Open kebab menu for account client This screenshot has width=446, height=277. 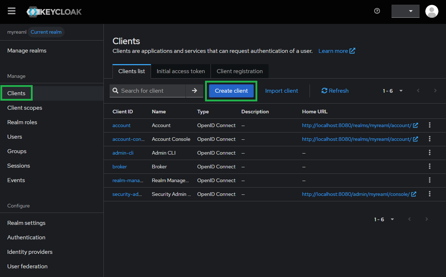(430, 125)
